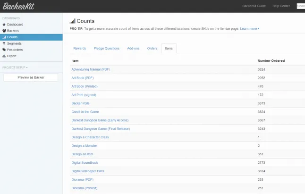This screenshot has width=305, height=194.
Task: Follow the Learn more link
Action: click(249, 29)
